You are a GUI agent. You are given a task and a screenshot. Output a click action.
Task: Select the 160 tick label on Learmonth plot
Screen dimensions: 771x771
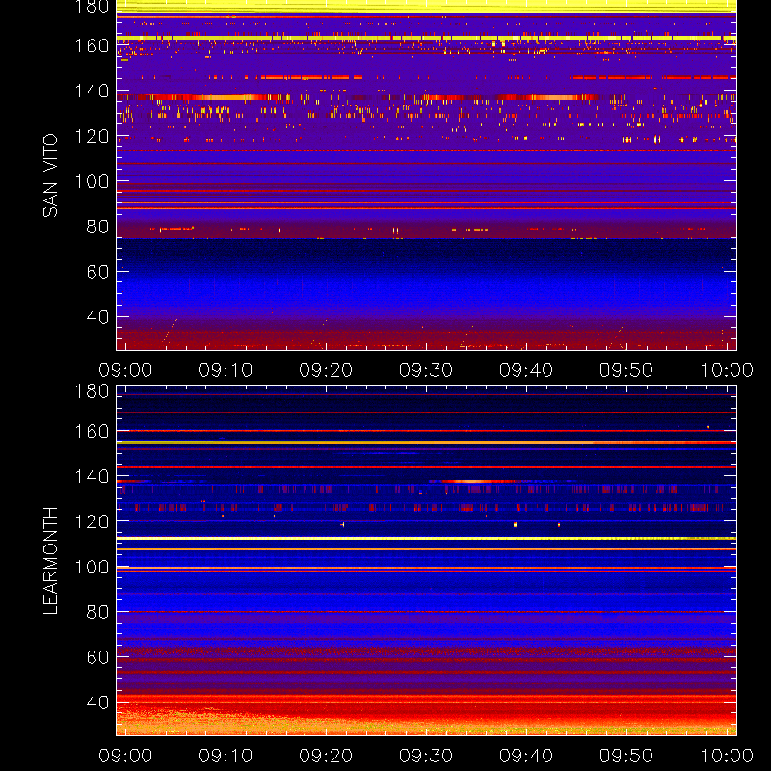(x=92, y=431)
